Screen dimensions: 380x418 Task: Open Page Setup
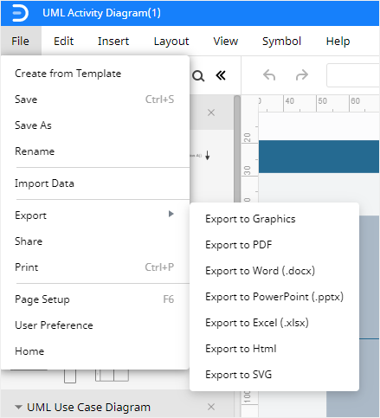coord(95,299)
